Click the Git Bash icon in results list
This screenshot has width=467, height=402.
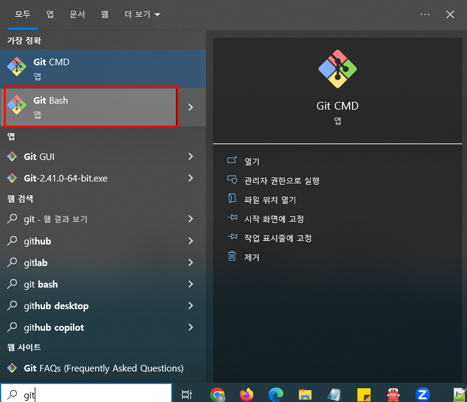[x=17, y=105]
